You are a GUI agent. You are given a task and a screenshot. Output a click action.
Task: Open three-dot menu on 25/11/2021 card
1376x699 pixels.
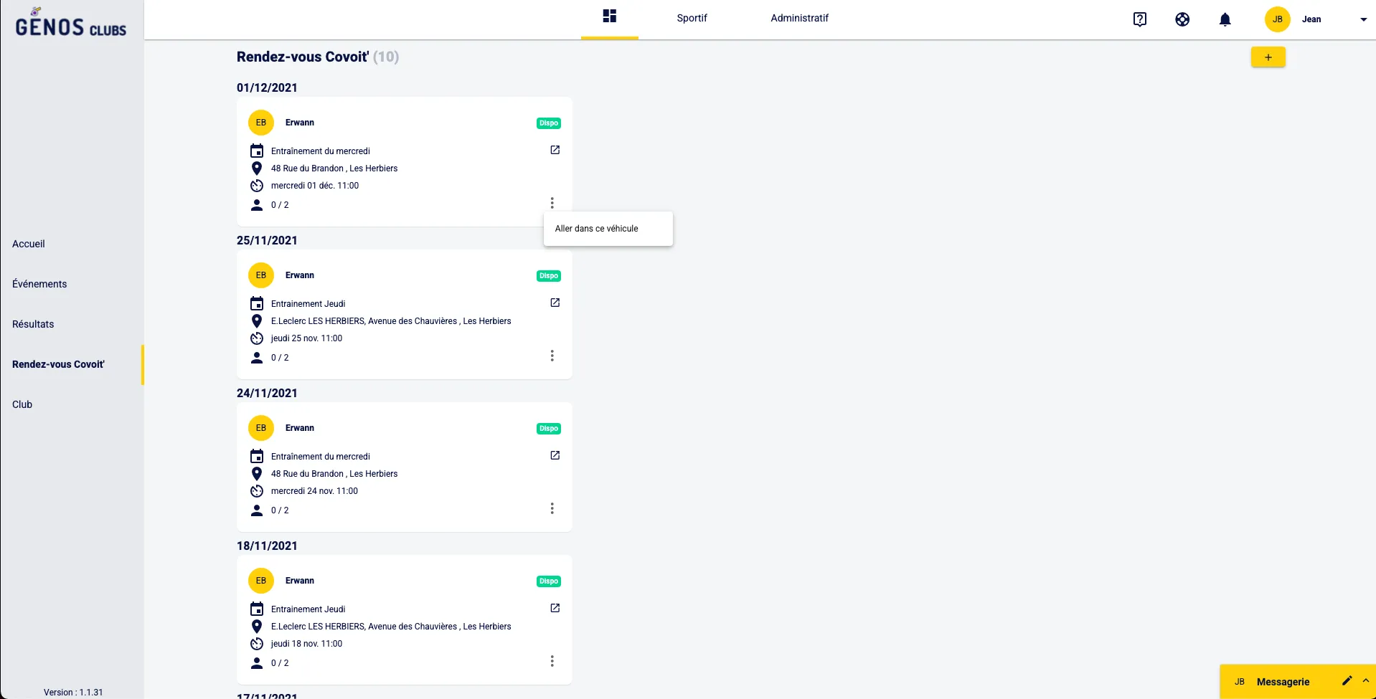(x=552, y=356)
